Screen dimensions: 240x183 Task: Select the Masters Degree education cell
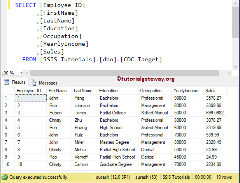coord(114,142)
